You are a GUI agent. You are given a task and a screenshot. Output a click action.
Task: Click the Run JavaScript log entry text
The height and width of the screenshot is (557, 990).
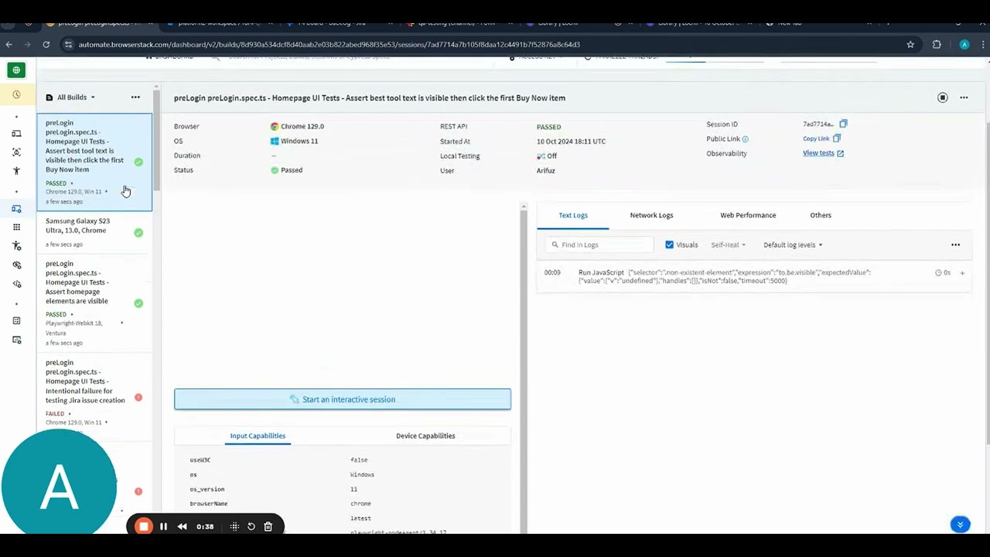click(x=724, y=276)
